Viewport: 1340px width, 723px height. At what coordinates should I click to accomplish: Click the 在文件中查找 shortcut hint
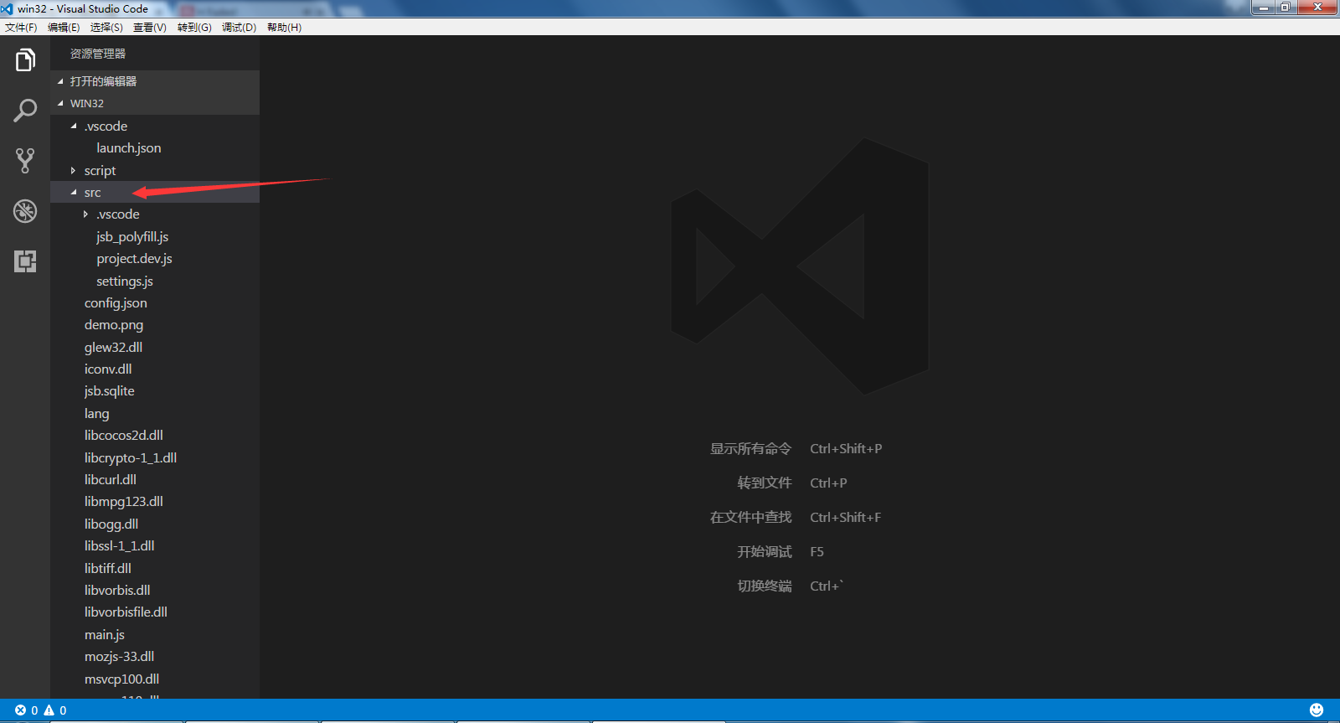[750, 518]
